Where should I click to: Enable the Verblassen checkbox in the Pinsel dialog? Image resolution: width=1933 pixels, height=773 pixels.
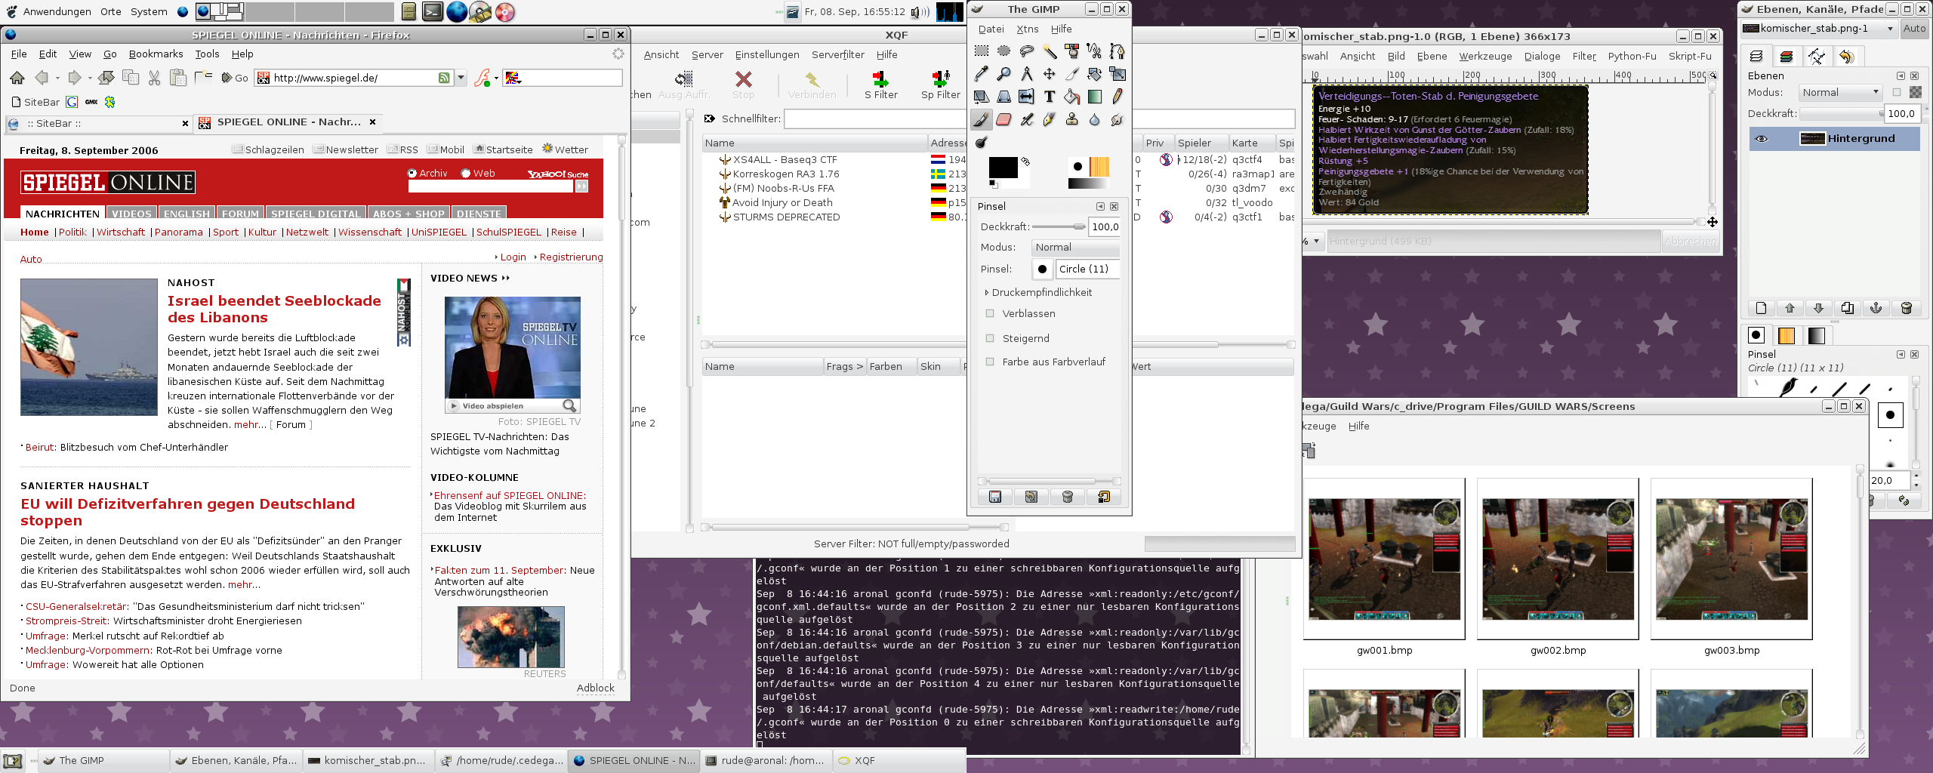click(990, 313)
